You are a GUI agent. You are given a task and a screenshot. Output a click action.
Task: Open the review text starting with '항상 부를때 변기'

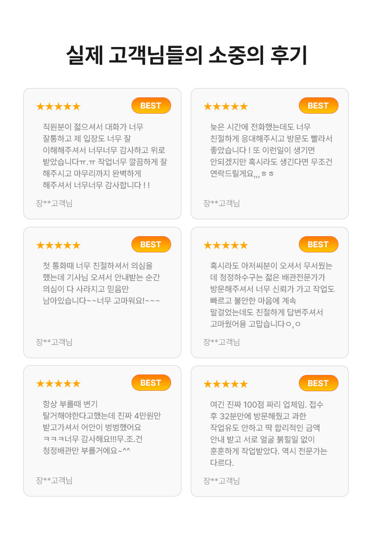point(102,428)
